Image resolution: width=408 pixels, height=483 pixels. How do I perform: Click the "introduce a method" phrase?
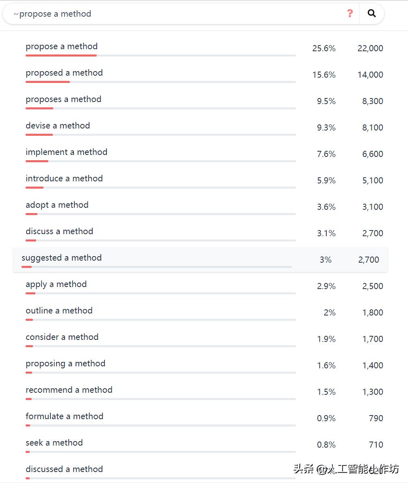[x=64, y=179]
